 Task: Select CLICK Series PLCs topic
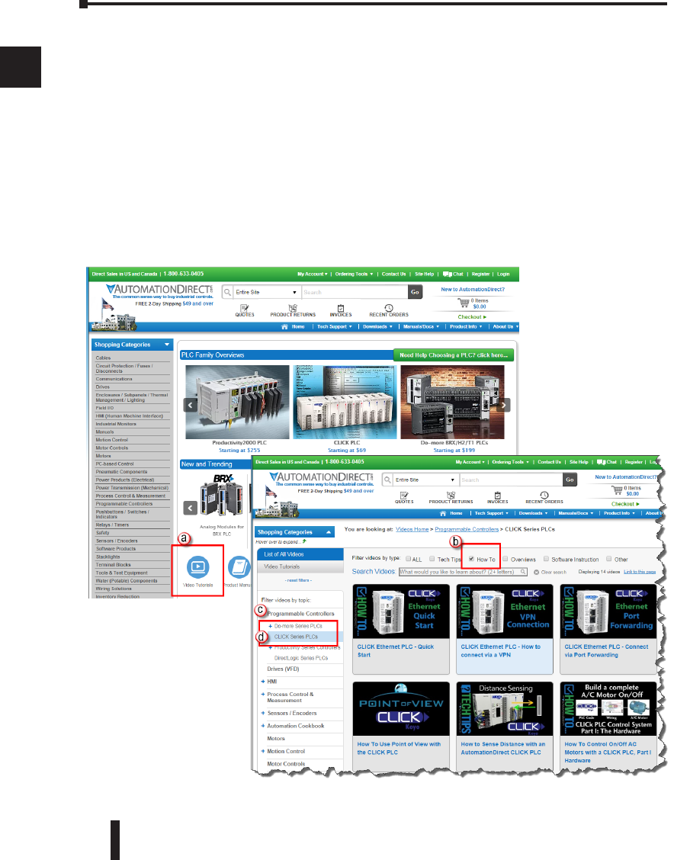[296, 637]
